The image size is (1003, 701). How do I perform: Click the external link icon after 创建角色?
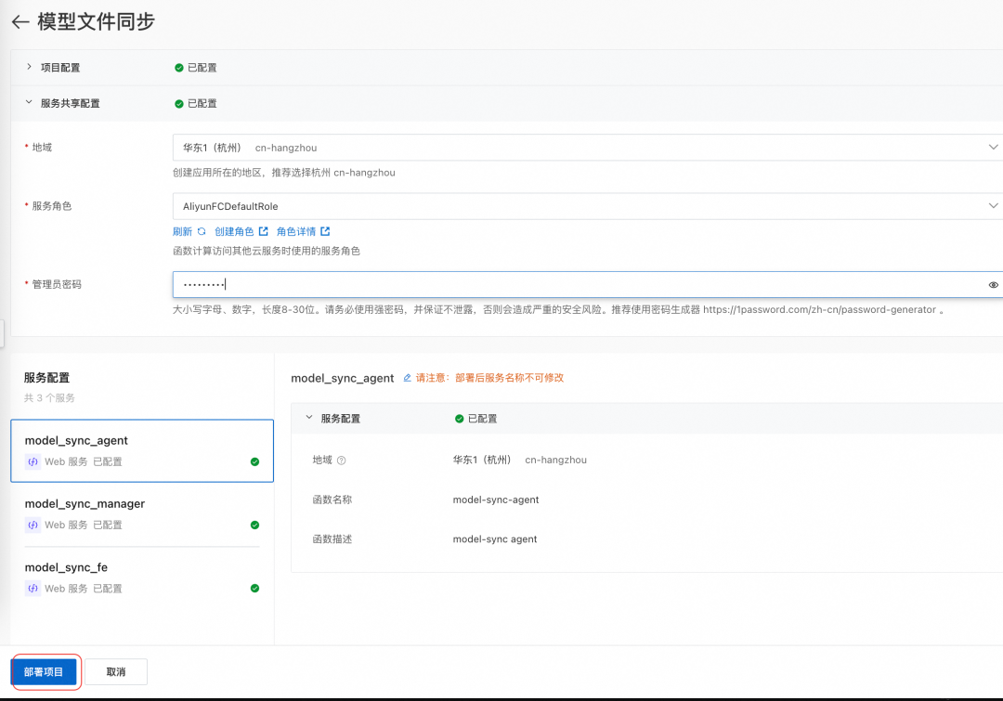click(x=265, y=230)
